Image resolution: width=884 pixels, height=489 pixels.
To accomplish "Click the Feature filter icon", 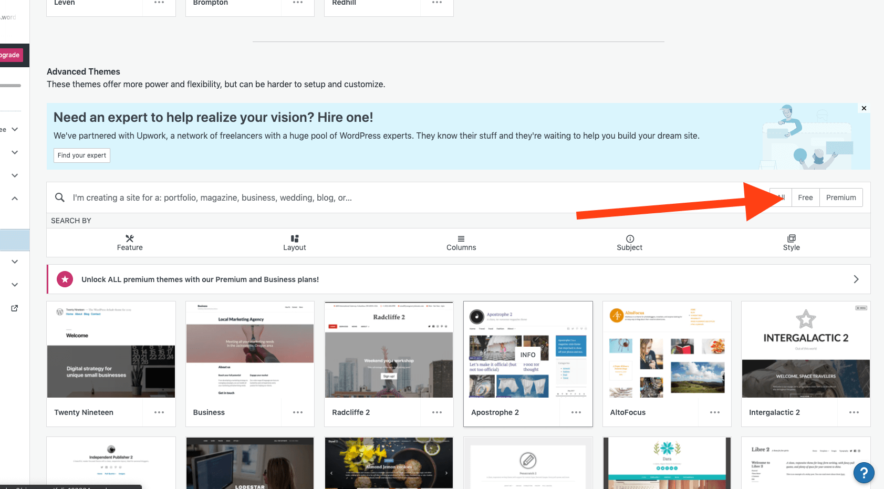I will tap(130, 238).
